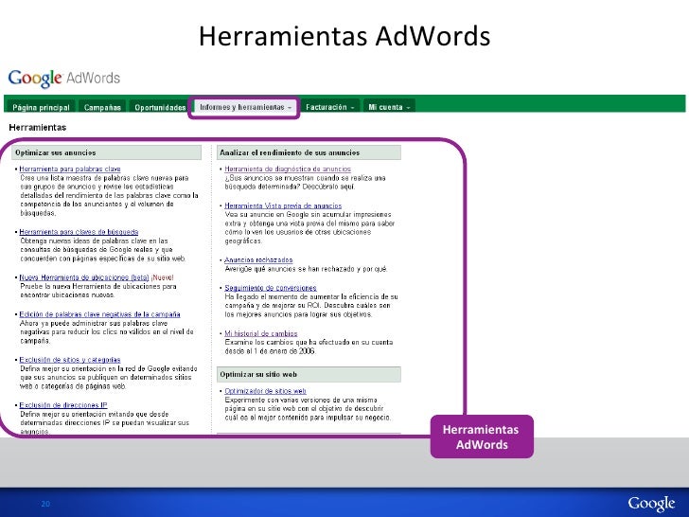Open Herramienta Vista previa de anuncios
The height and width of the screenshot is (517, 689).
(x=283, y=205)
